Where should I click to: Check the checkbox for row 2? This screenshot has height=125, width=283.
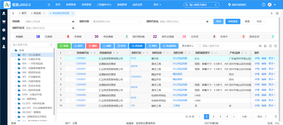pyautogui.click(x=70, y=64)
